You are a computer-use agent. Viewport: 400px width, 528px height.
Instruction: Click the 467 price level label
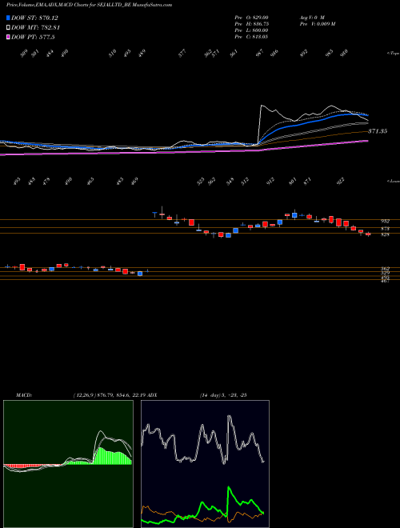click(385, 281)
